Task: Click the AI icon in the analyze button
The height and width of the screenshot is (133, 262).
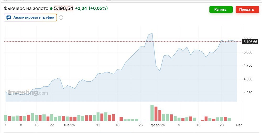Action: tap(9, 18)
